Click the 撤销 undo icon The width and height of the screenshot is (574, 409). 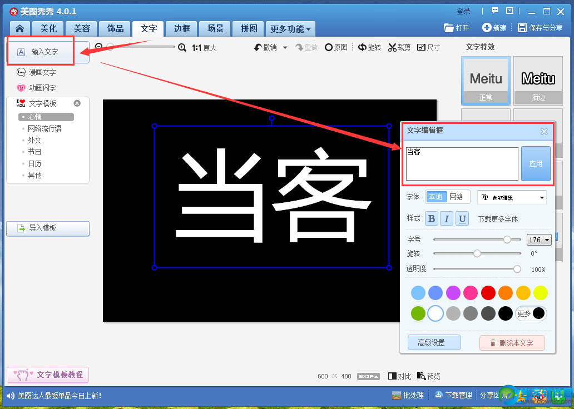[x=258, y=47]
